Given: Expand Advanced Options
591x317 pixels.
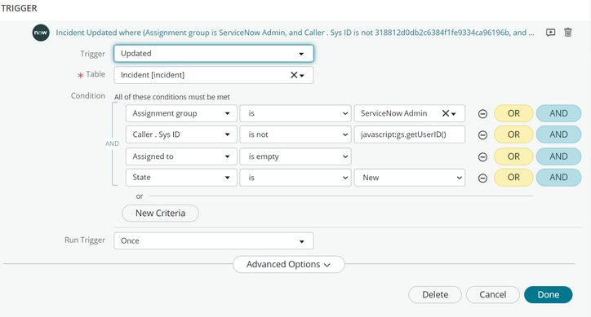Looking at the screenshot, I should click(x=289, y=264).
